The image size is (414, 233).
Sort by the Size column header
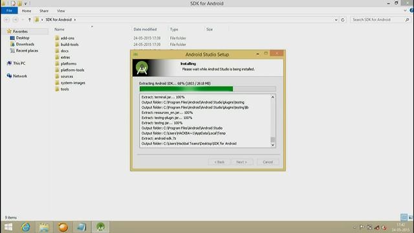coord(210,29)
